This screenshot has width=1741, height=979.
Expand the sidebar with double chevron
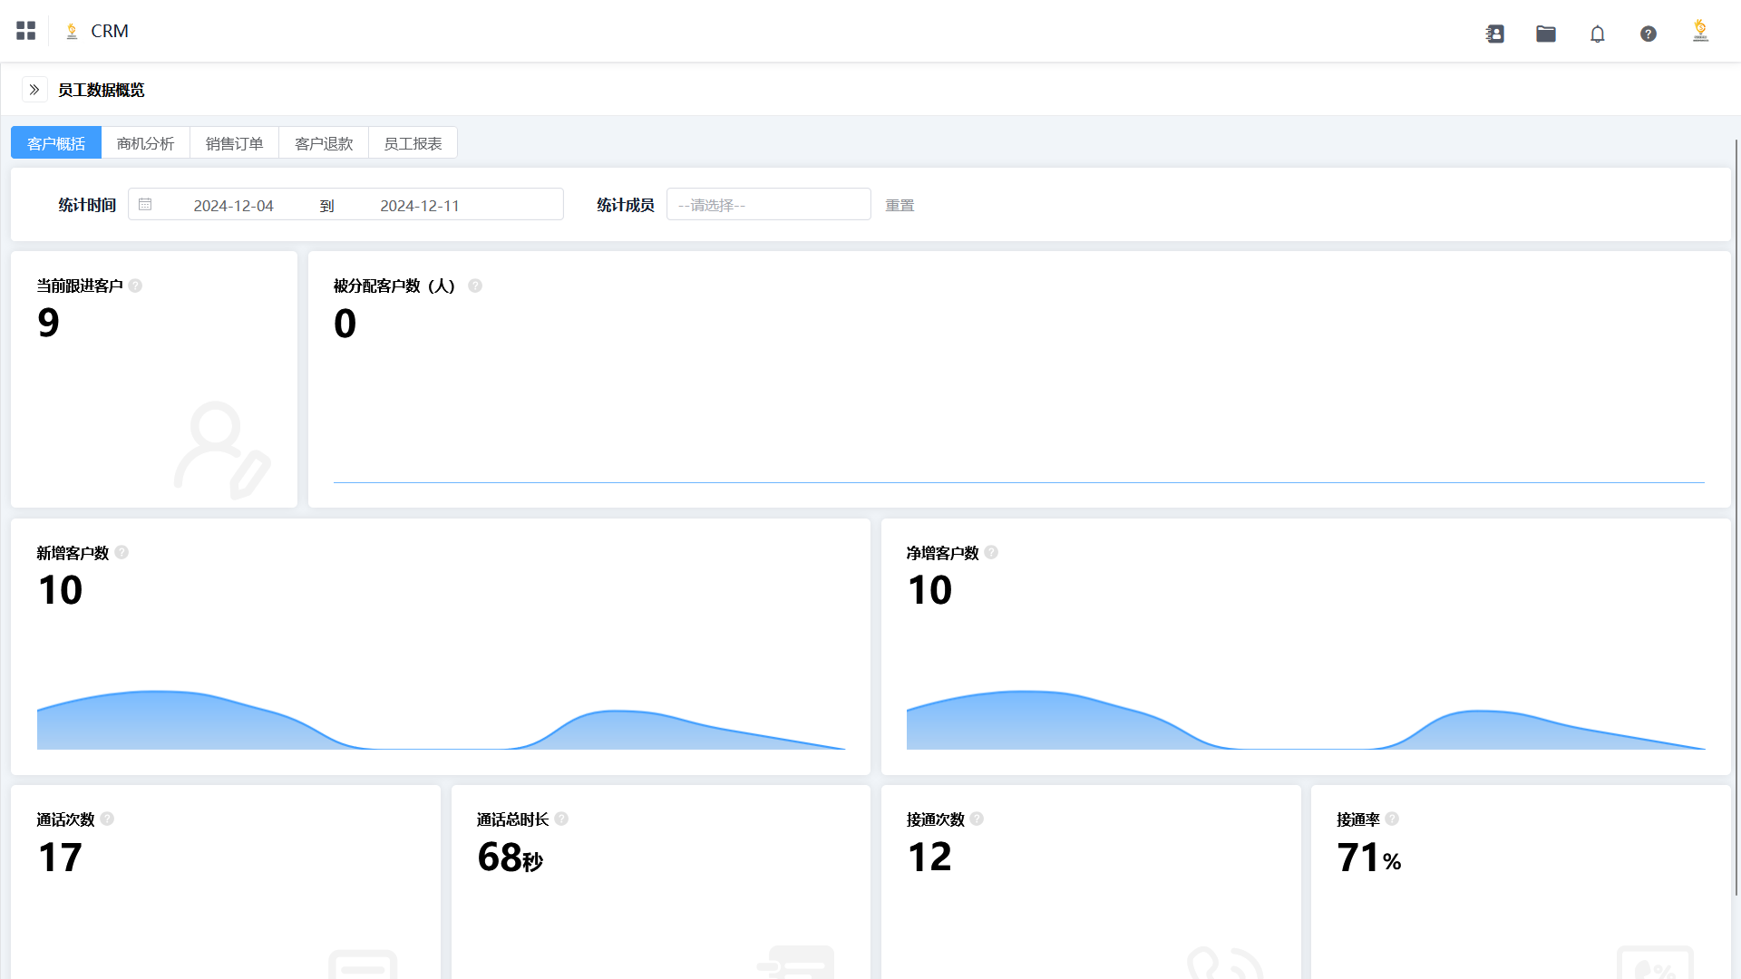pos(34,90)
